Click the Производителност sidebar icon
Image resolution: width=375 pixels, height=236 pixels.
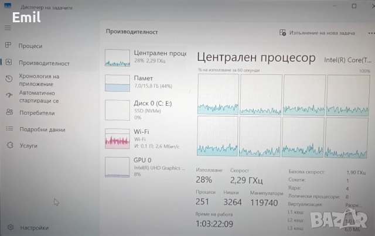pos(9,62)
